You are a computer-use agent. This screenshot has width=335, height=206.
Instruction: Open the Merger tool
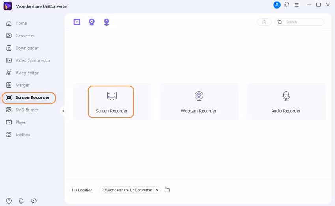(18, 85)
